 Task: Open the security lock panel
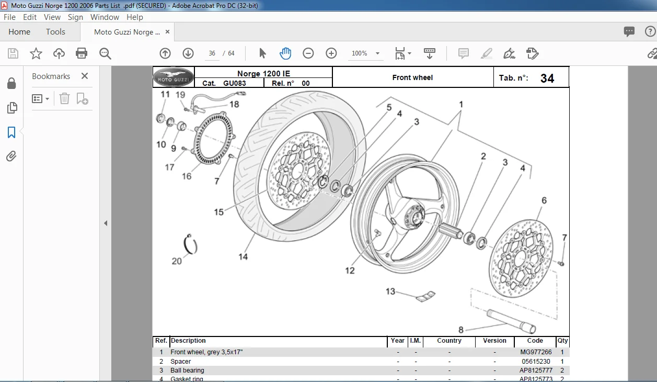[x=11, y=84]
